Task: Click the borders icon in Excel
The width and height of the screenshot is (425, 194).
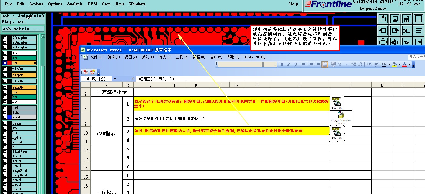Action: click(384, 64)
